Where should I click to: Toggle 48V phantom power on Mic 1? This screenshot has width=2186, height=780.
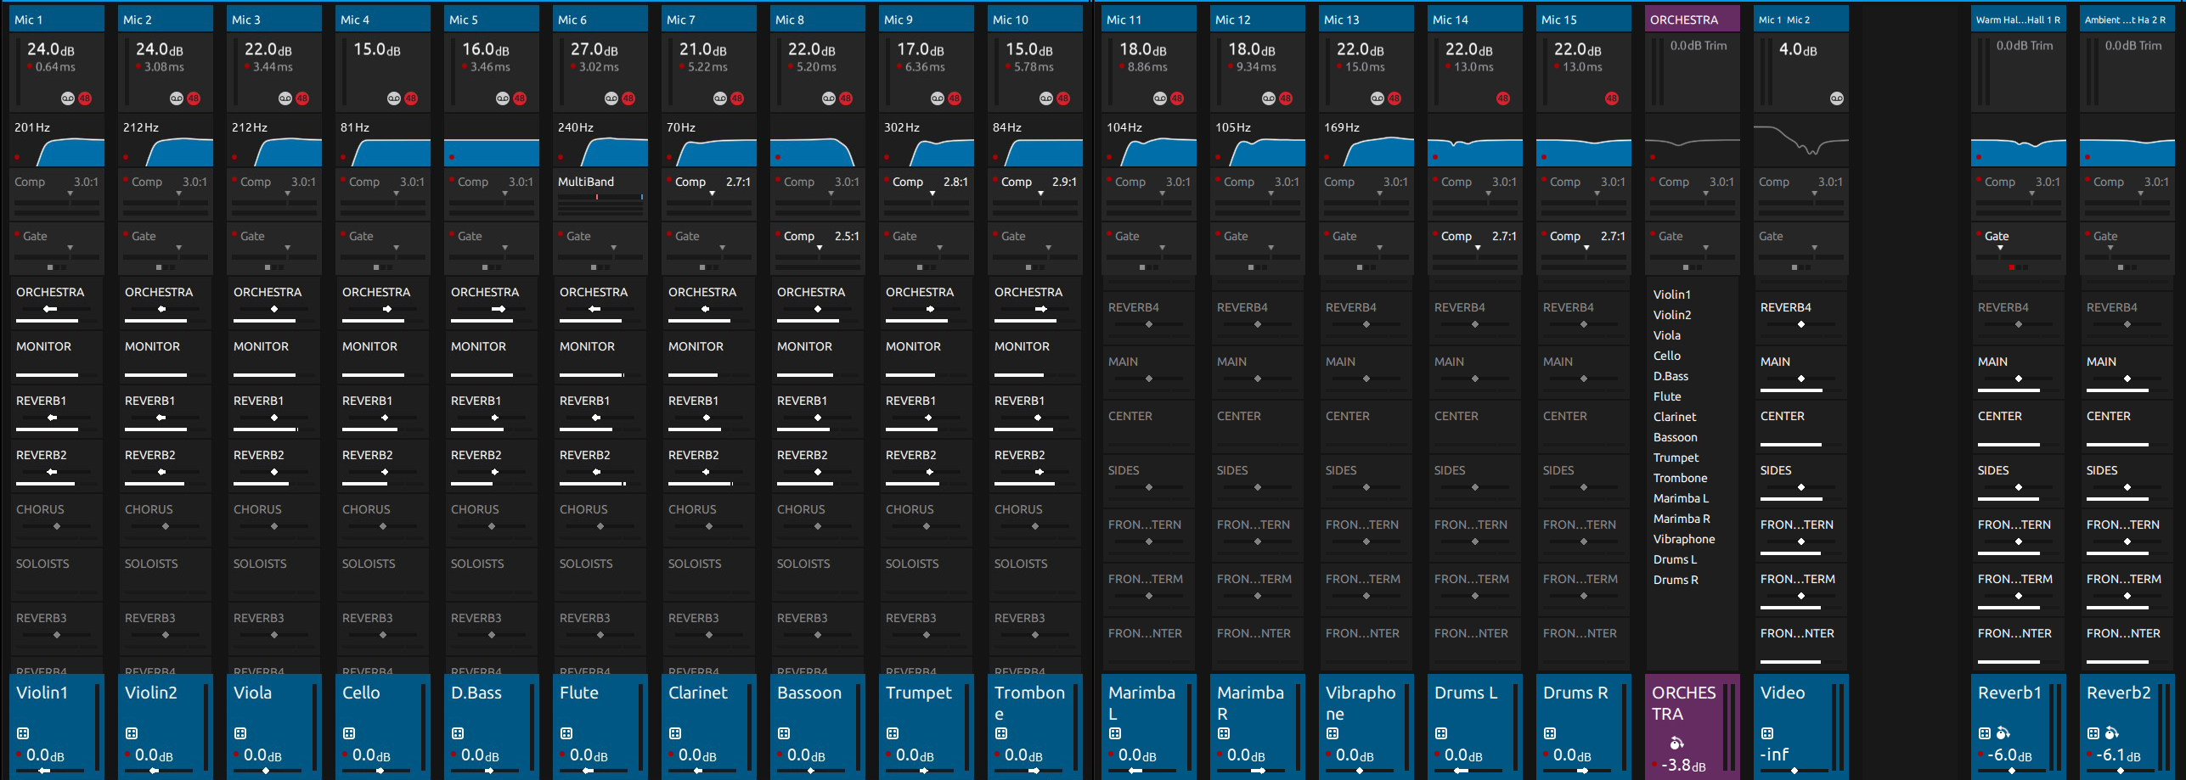[x=85, y=98]
